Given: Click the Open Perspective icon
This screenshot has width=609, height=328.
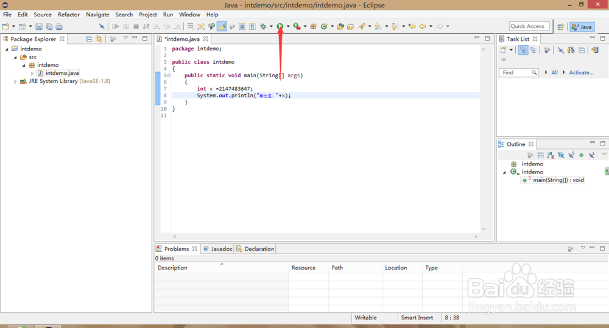Looking at the screenshot, I should [560, 27].
